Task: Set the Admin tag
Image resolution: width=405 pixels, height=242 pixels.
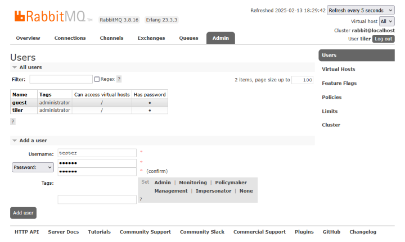Action: point(163,182)
